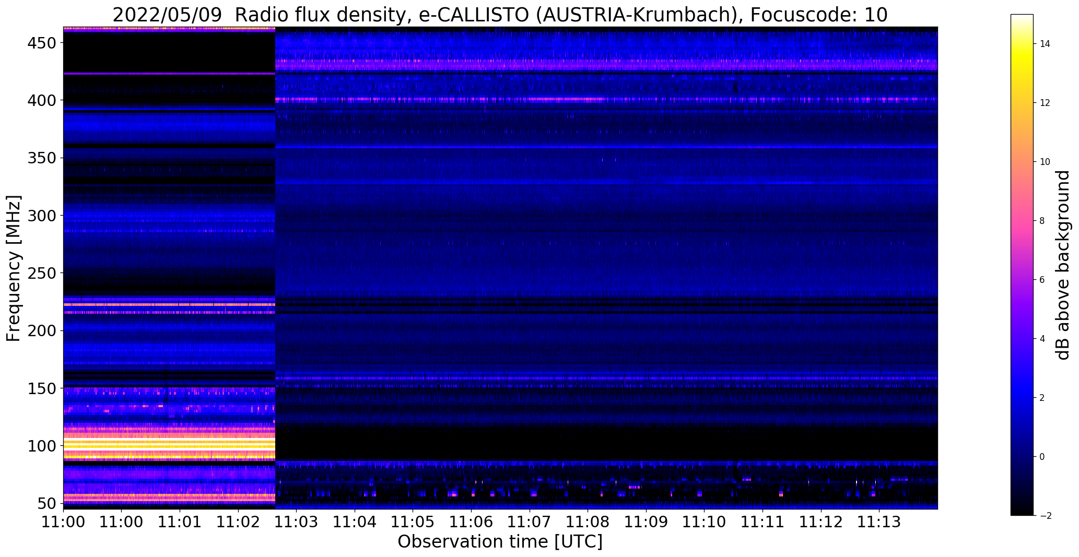
Task: Click the 11:11 time tick label
Action: [763, 522]
